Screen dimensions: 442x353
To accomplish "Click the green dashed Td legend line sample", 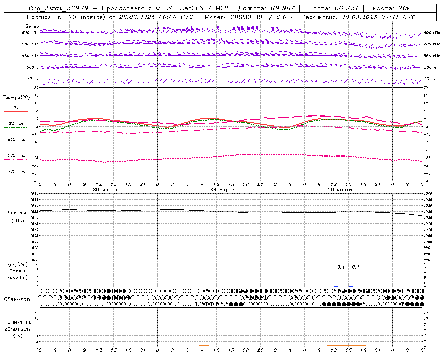I will 15,128.
